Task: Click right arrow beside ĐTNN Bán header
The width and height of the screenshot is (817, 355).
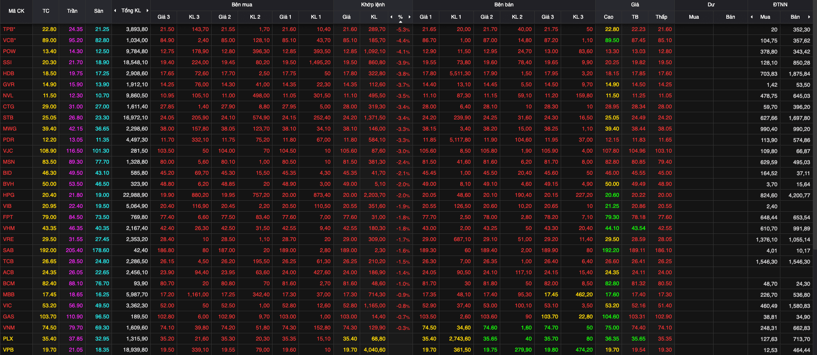Action: pos(808,17)
